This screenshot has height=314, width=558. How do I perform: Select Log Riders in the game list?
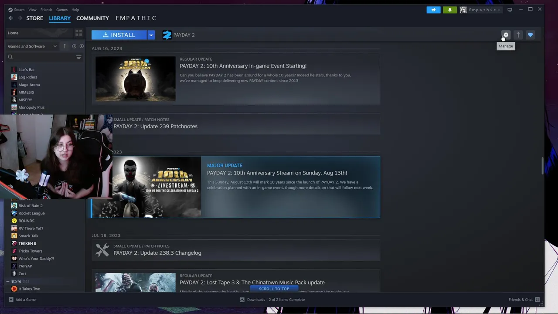point(27,77)
